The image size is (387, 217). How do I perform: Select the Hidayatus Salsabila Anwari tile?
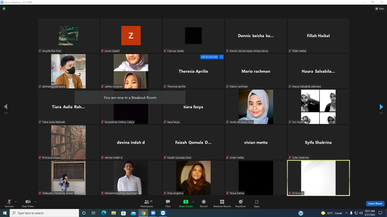pos(68,178)
